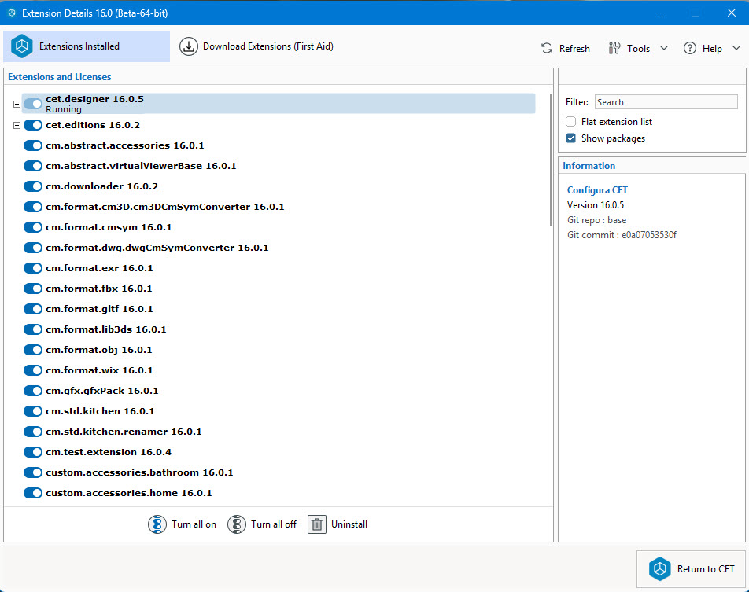The image size is (749, 592).
Task: Toggle custom.accessories.bathroom switch
Action: click(x=33, y=472)
